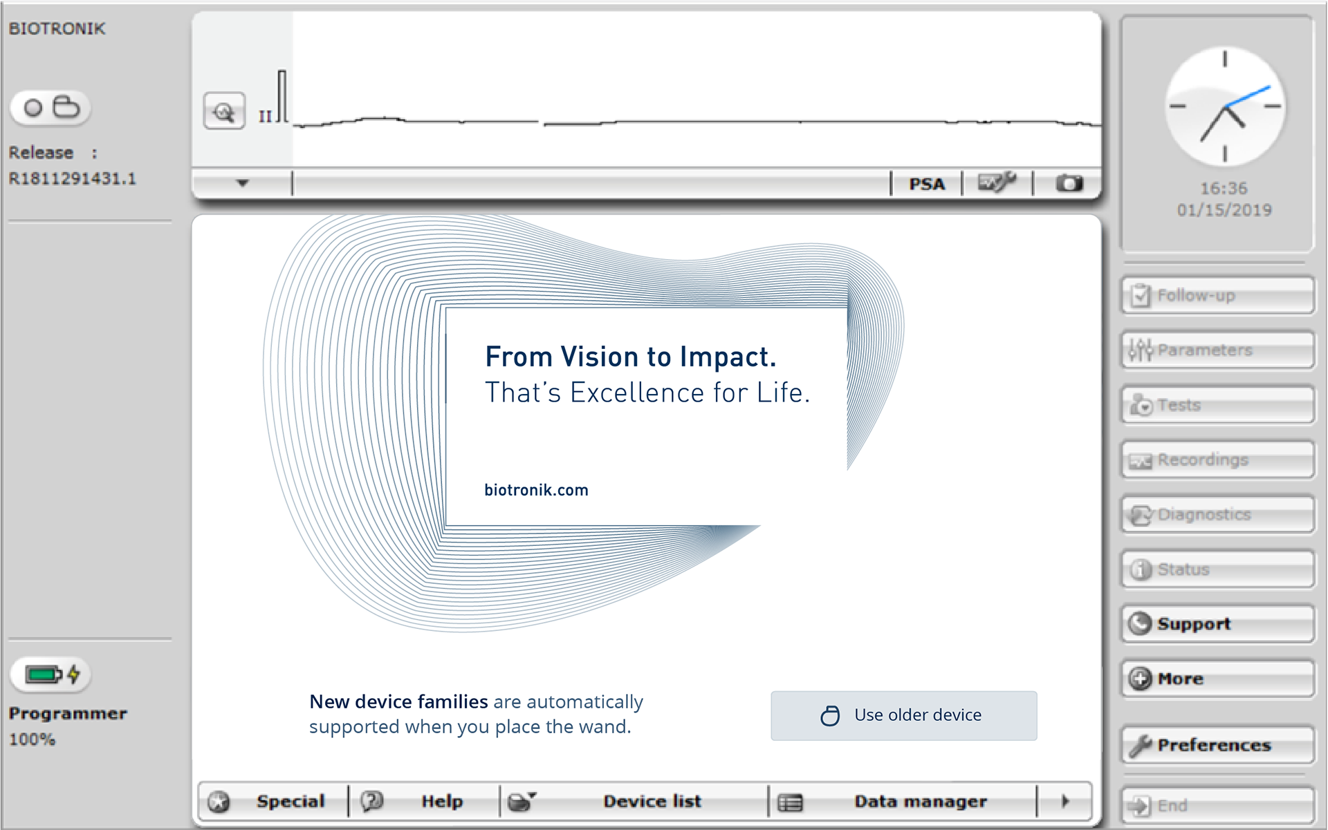Image resolution: width=1328 pixels, height=830 pixels.
Task: Click the ECG zoom magnifier icon
Action: [x=224, y=111]
